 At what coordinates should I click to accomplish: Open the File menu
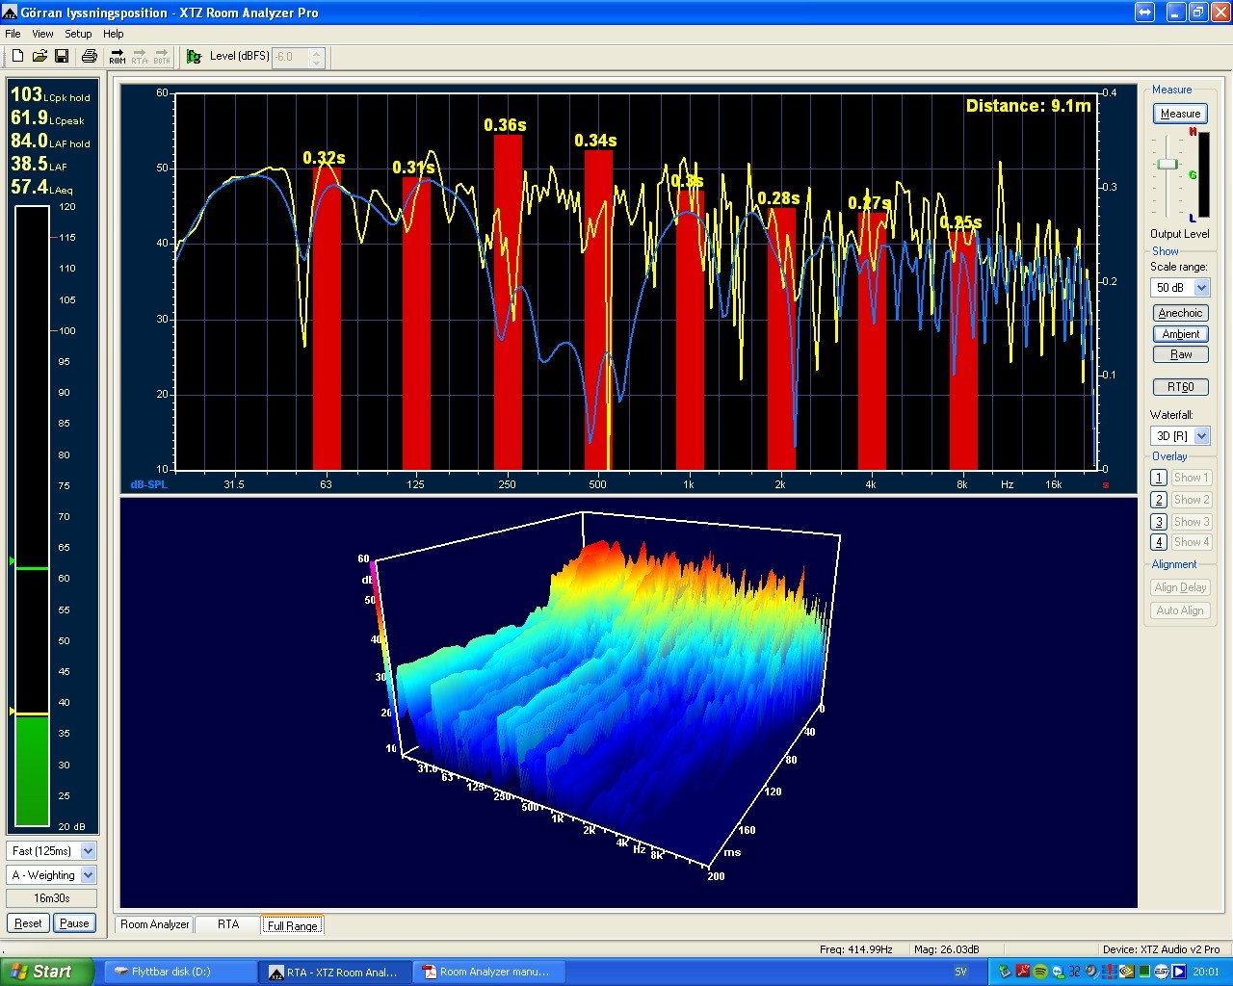(x=13, y=34)
